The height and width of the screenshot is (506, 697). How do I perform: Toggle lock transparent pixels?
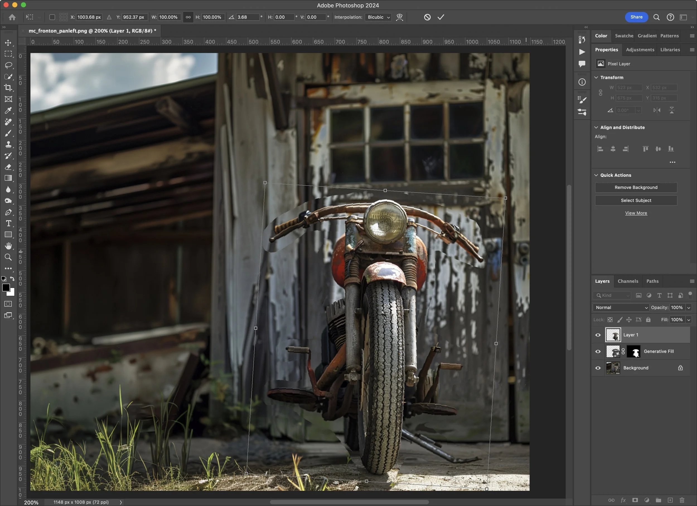coord(610,320)
